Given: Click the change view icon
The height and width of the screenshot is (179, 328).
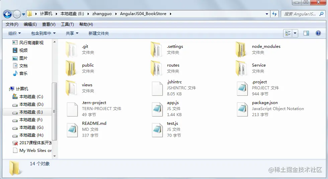Looking at the screenshot, I should pos(288,33).
